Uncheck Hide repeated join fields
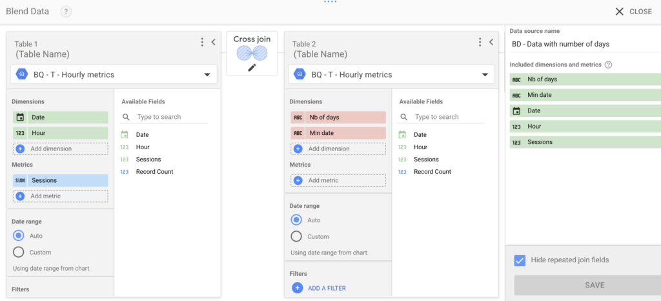The height and width of the screenshot is (301, 661). pyautogui.click(x=520, y=260)
